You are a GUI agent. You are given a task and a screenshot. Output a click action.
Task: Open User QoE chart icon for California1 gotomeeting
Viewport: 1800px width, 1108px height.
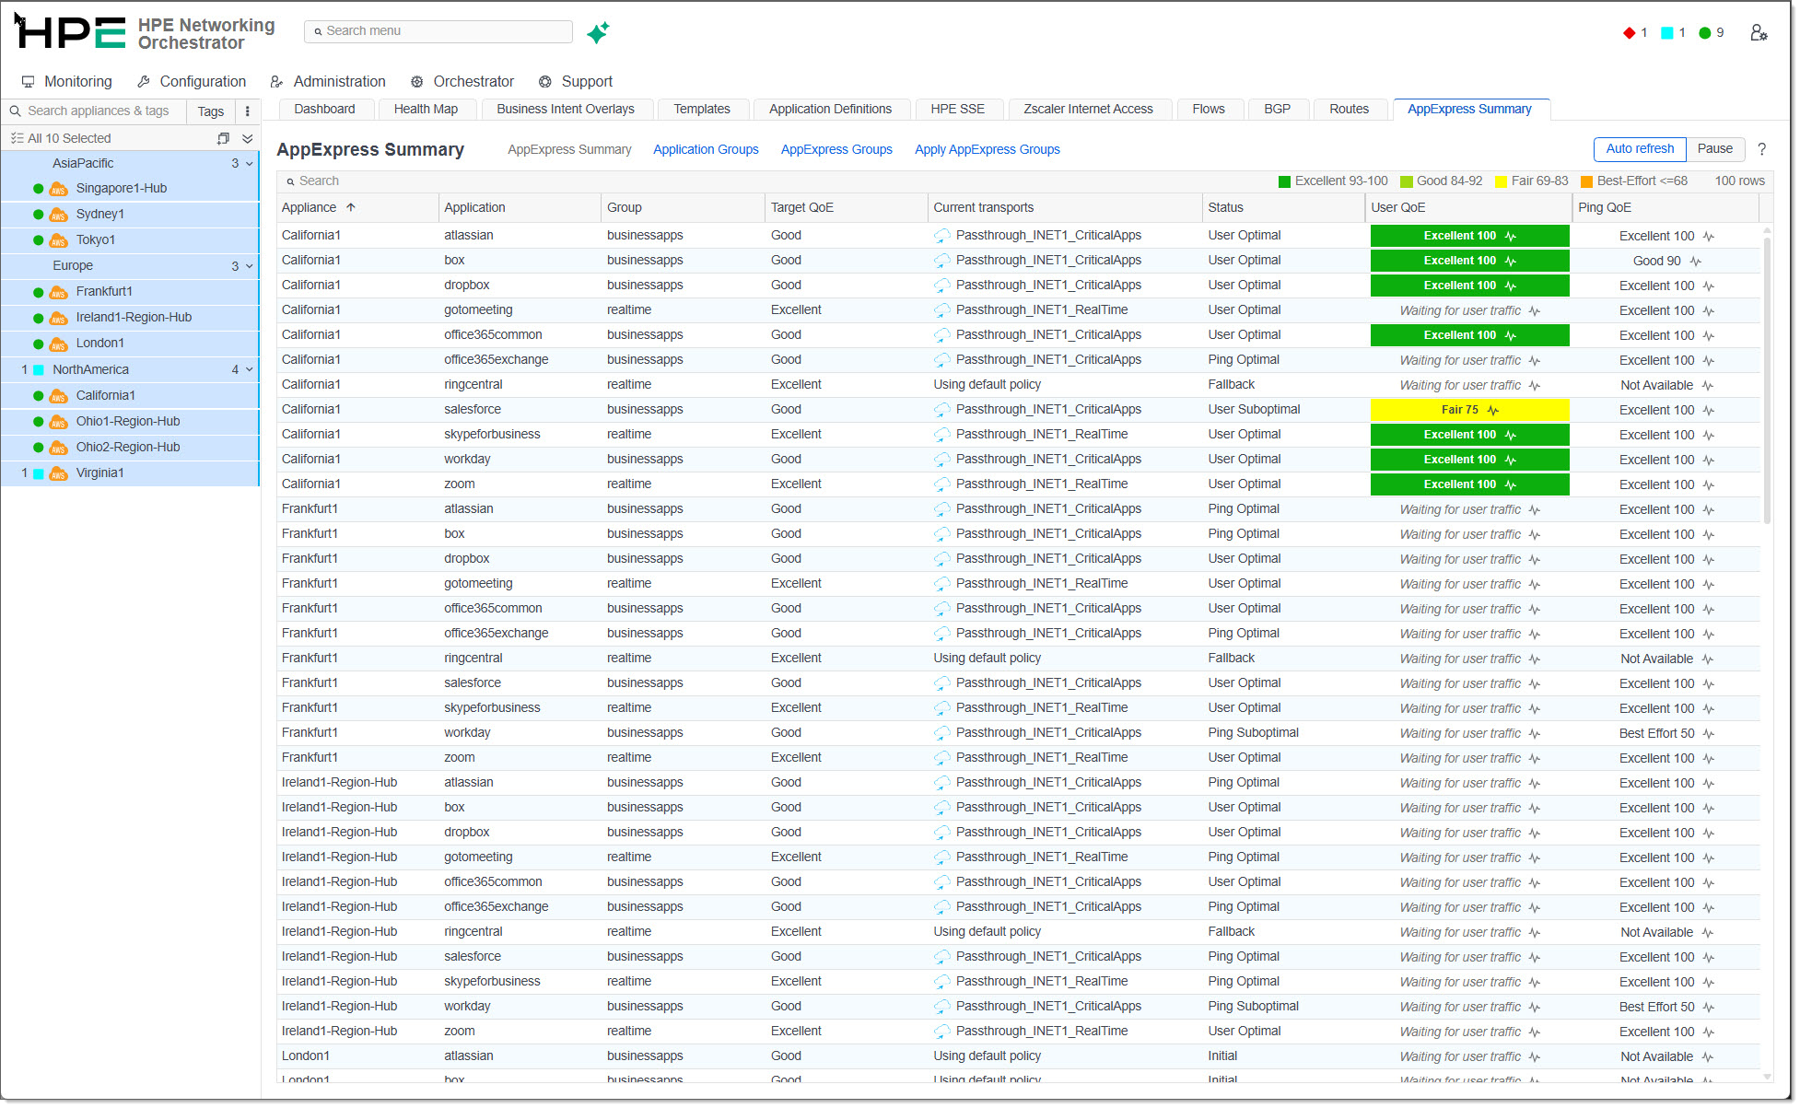pyautogui.click(x=1535, y=310)
